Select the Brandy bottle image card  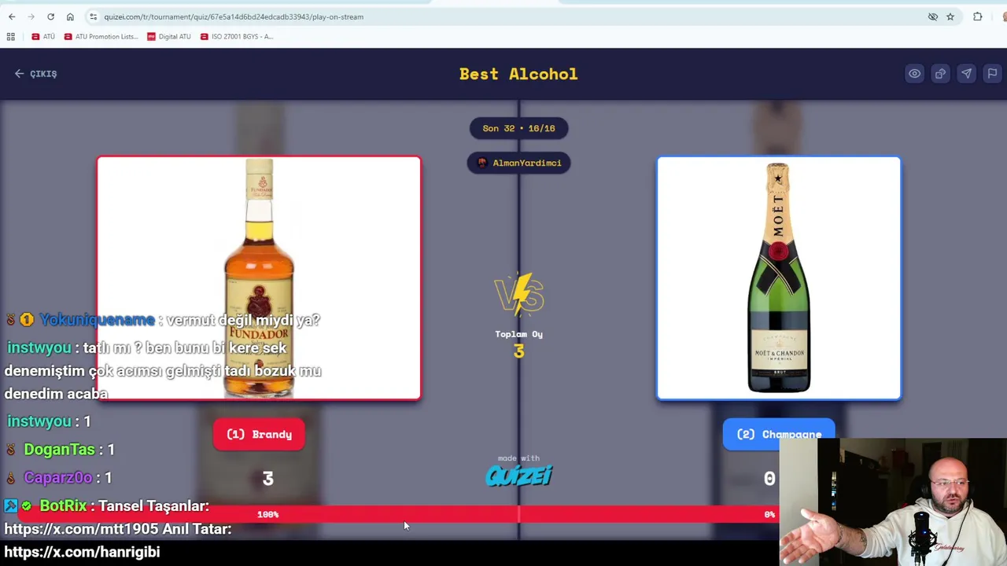pos(259,278)
